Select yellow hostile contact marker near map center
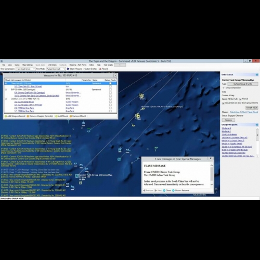260x260 pixels. point(137,116)
